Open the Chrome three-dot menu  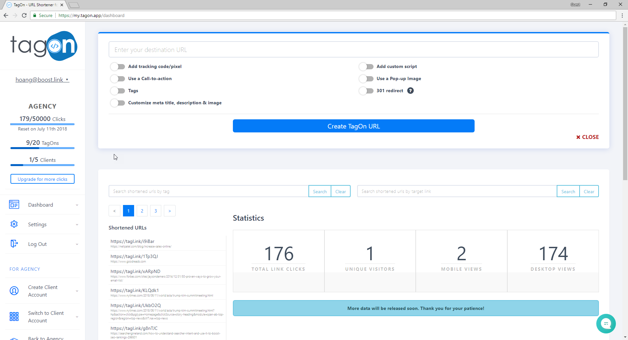click(x=622, y=15)
